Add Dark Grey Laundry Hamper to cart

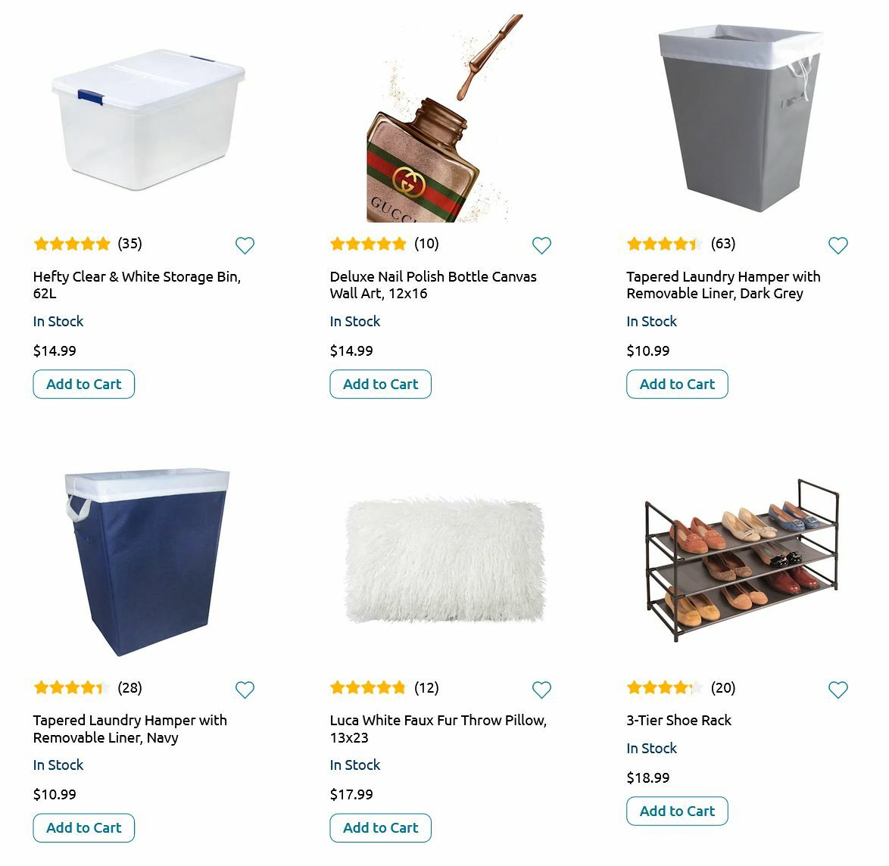point(677,384)
